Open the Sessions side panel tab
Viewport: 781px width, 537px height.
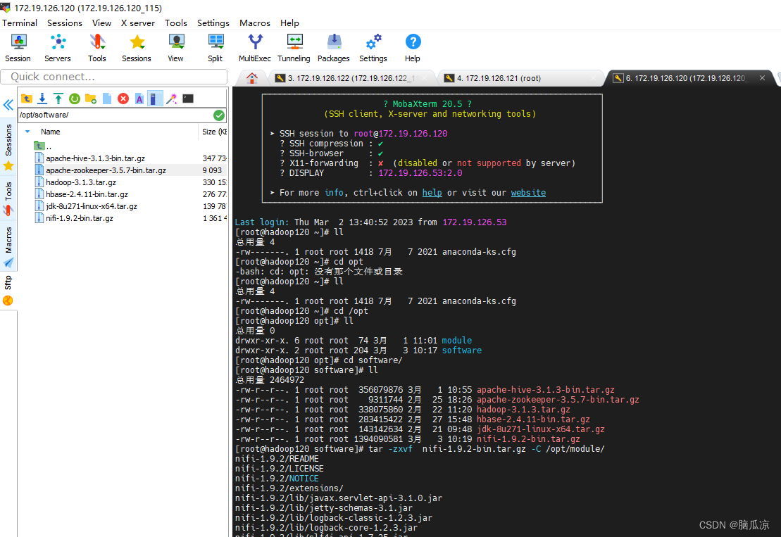click(8, 147)
